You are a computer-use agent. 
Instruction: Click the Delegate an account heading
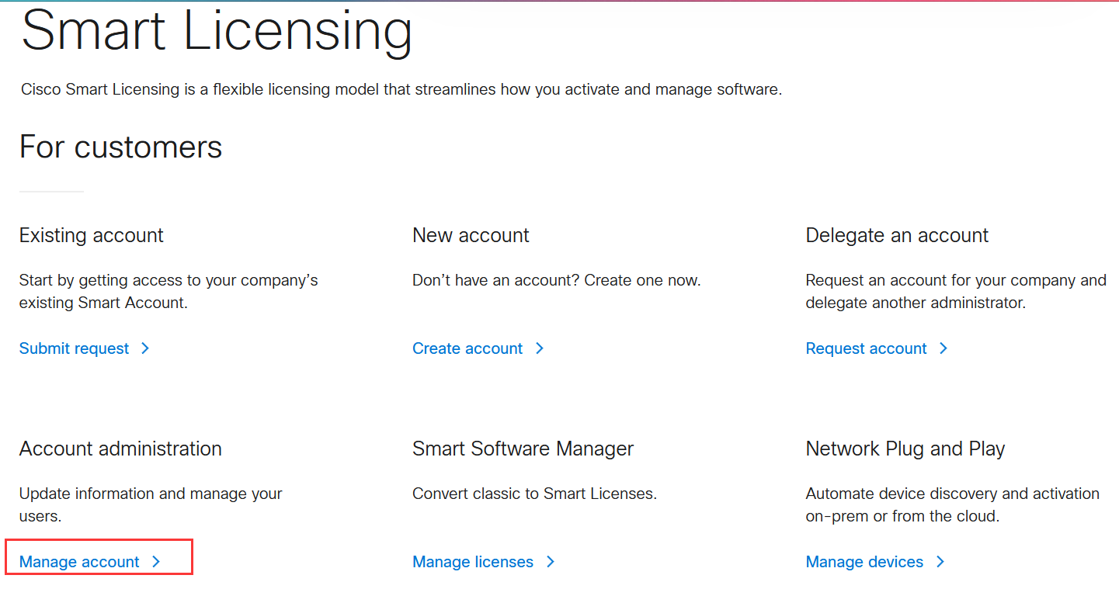(897, 235)
